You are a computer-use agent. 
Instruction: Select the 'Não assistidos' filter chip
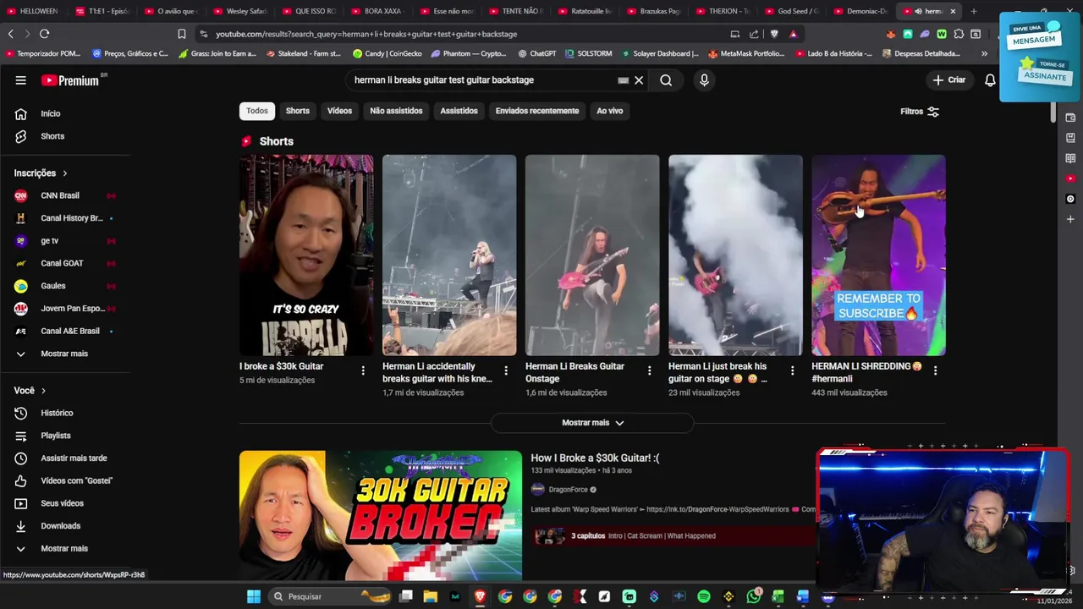pos(396,111)
